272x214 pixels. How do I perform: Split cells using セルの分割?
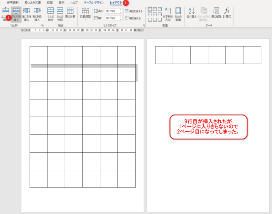(60, 14)
